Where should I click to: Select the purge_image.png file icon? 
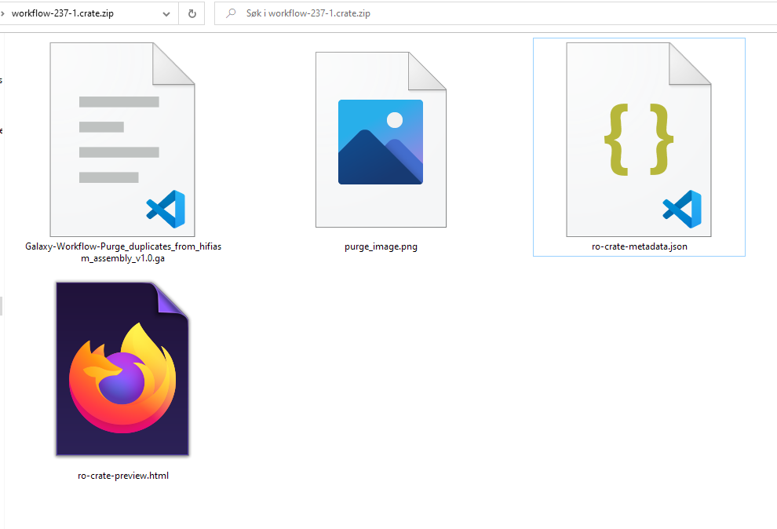click(x=381, y=139)
